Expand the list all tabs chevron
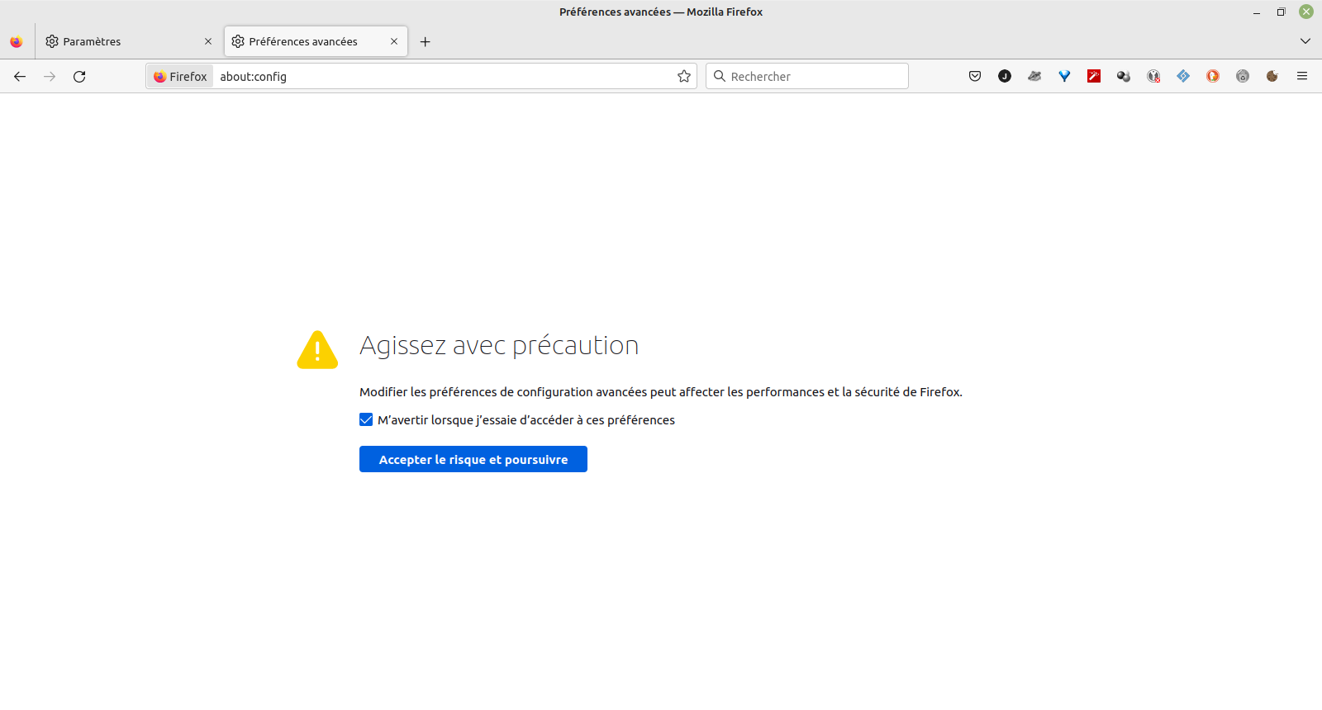 [1305, 41]
